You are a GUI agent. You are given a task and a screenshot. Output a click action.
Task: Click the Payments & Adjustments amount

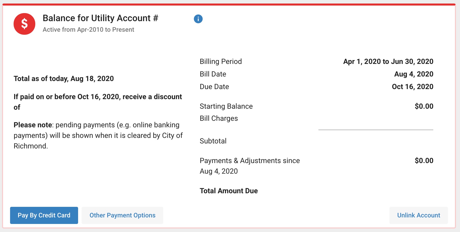click(424, 160)
